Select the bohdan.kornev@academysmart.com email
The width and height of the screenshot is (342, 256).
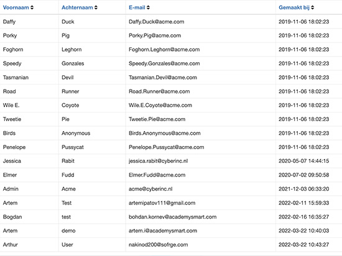[x=173, y=217]
